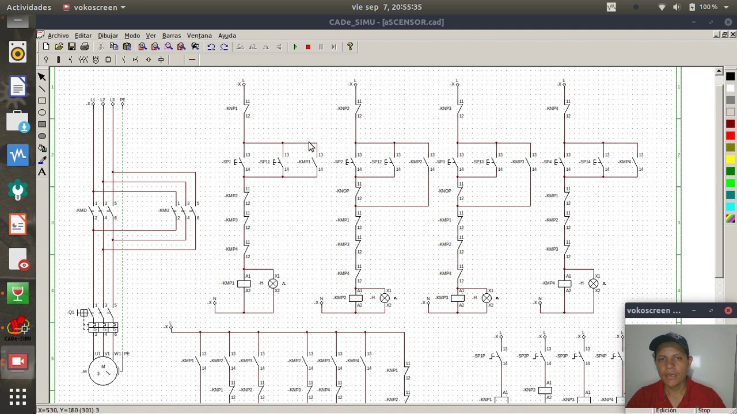
Task: Select the eyedropper color picker tool
Action: pos(42,160)
